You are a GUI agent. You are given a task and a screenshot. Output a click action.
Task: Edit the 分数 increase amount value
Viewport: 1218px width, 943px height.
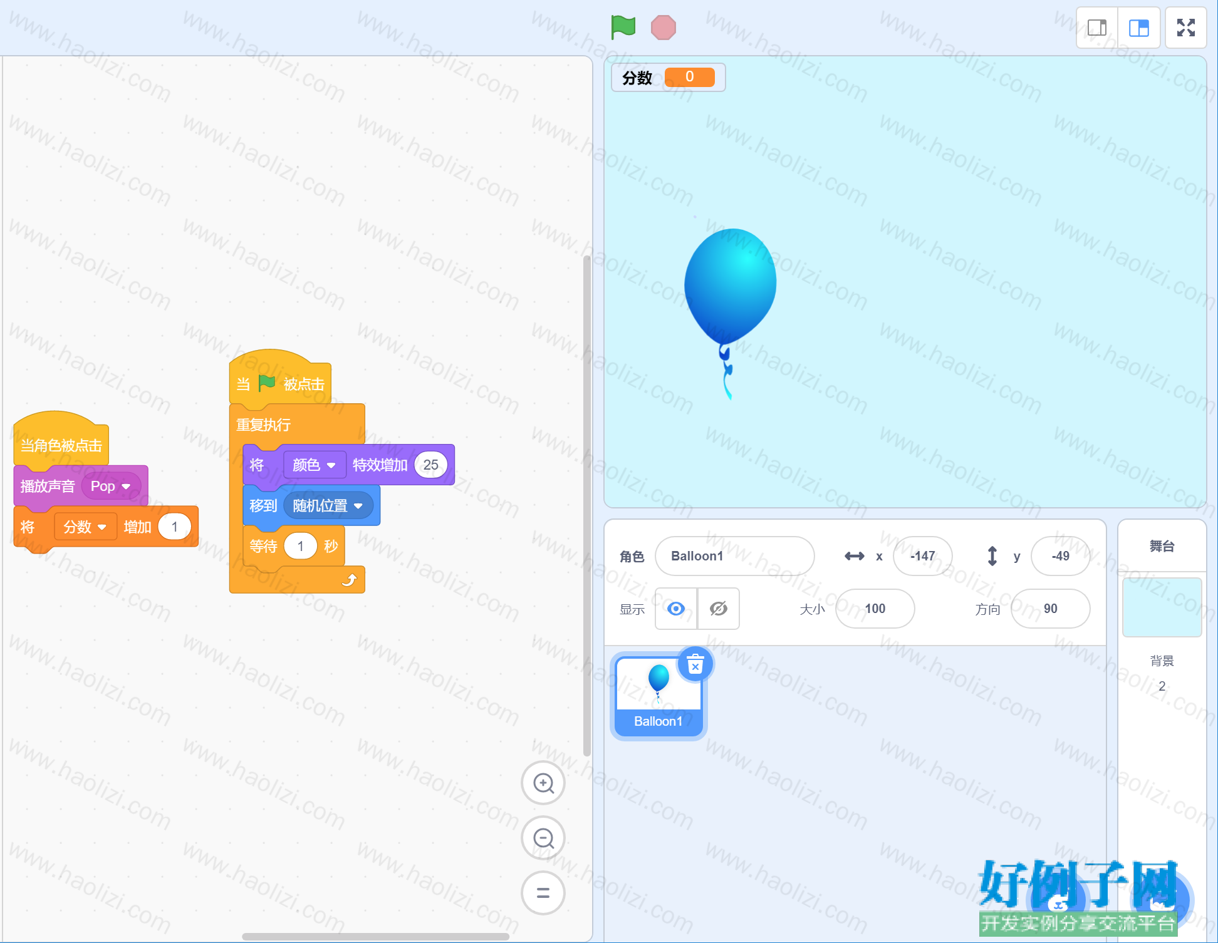point(175,527)
